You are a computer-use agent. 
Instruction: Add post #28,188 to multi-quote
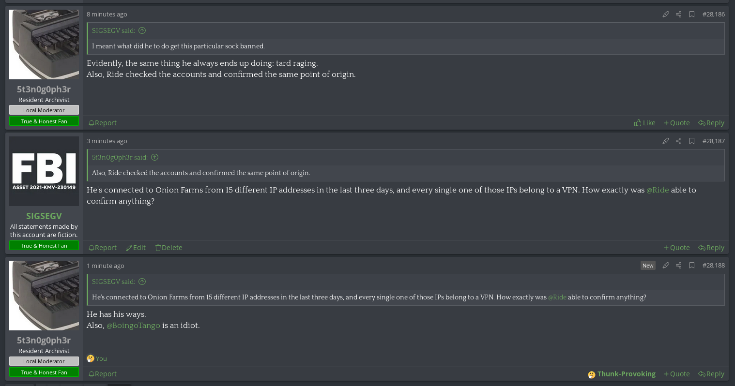coord(676,374)
